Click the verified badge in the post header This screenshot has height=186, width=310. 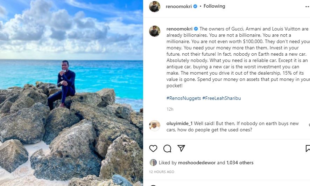[x=195, y=6]
